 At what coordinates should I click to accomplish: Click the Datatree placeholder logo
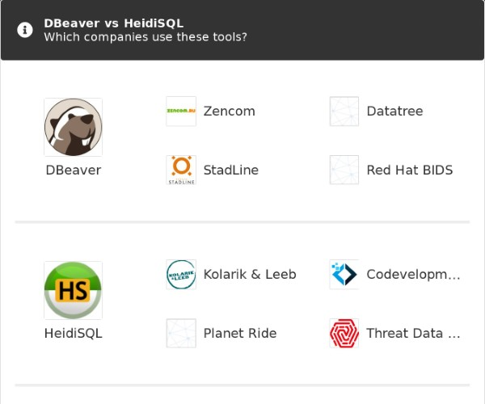[344, 112]
